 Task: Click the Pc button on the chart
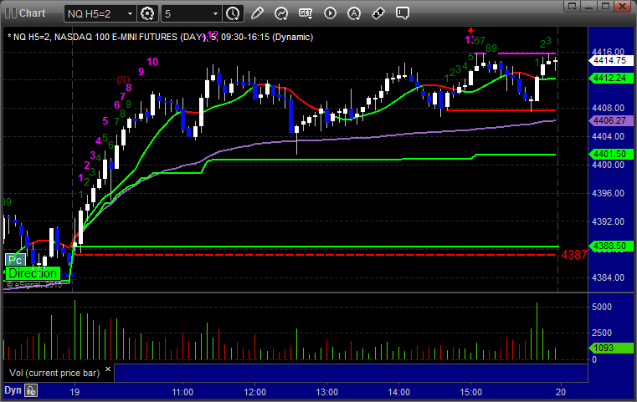coord(15,260)
